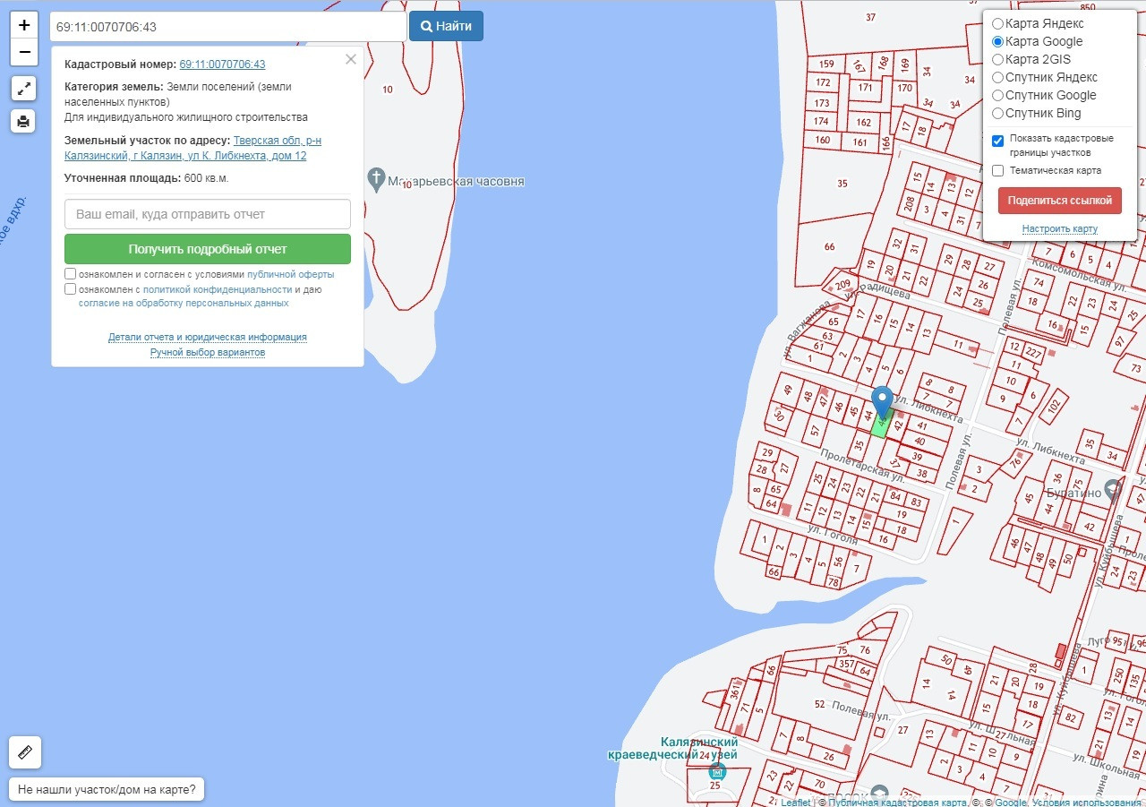Image resolution: width=1146 pixels, height=807 pixels.
Task: Open the ruler measurement tool
Action: tap(25, 752)
